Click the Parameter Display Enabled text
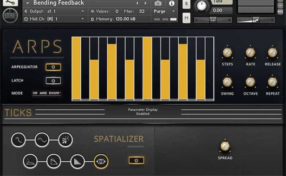 click(x=143, y=112)
